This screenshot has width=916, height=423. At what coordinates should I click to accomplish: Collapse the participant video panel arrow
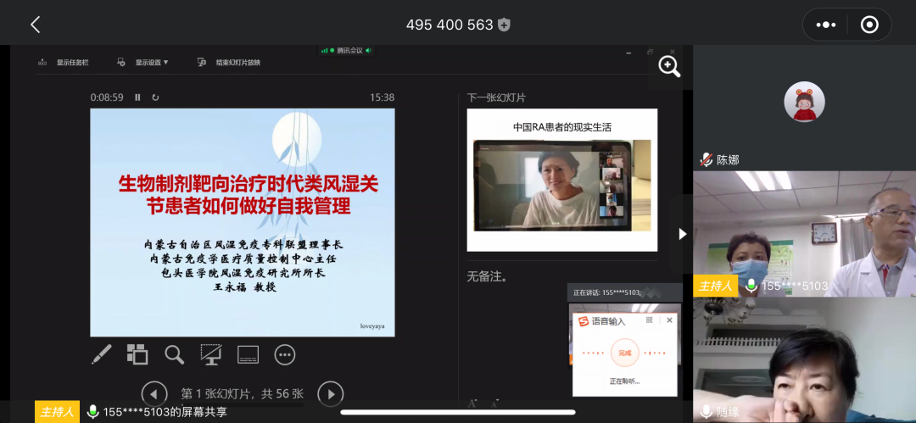coord(683,234)
